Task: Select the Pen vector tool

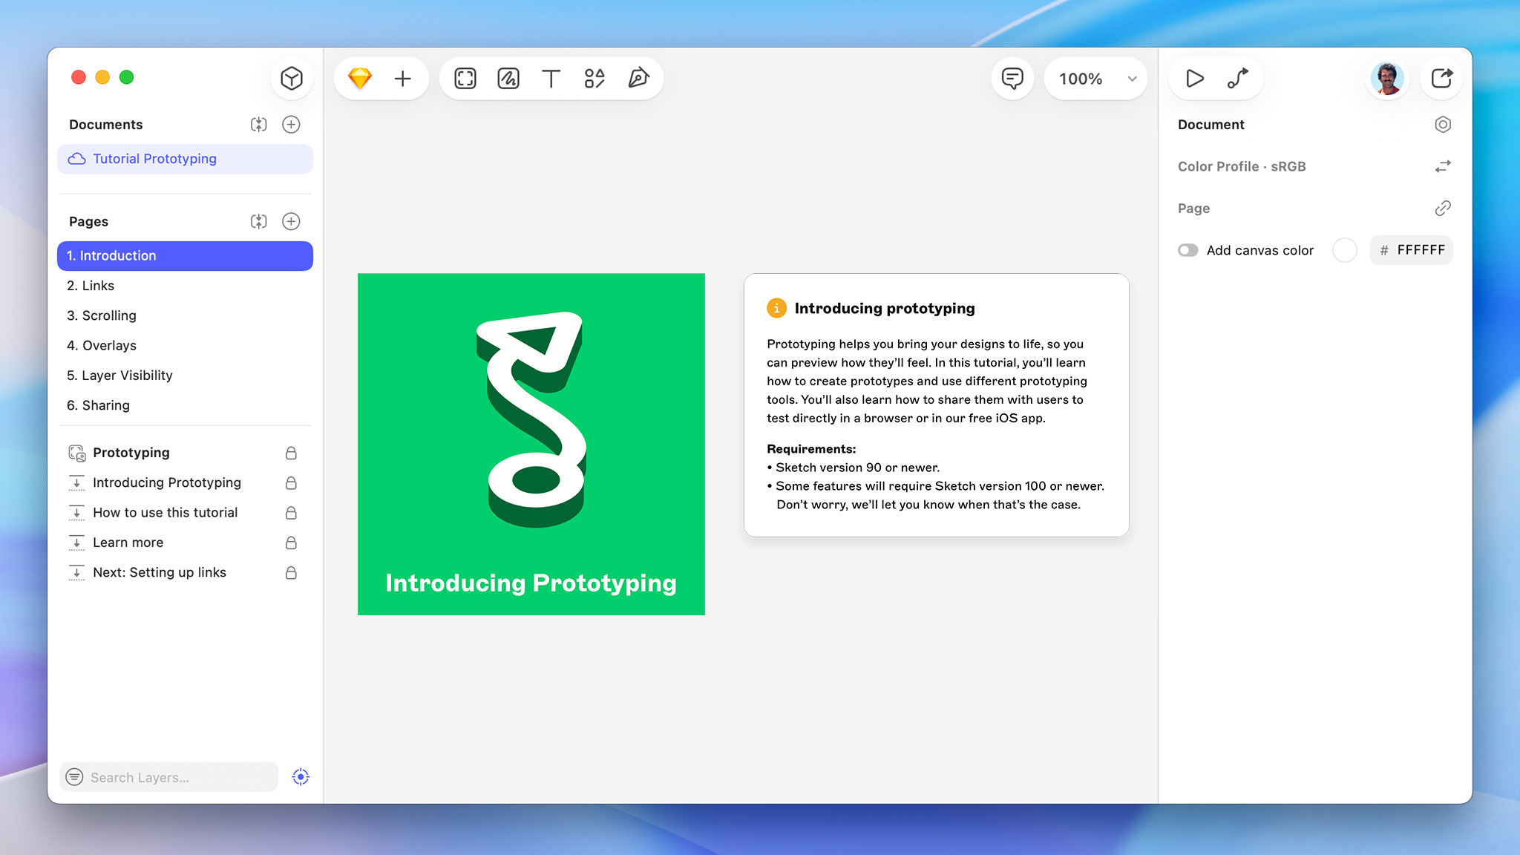Action: click(x=638, y=79)
